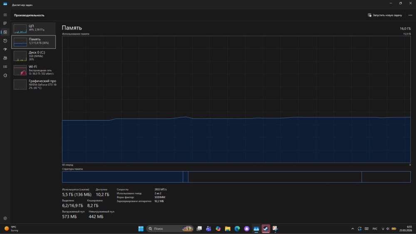Click the memory usage graph
The width and height of the screenshot is (416, 234).
click(x=236, y=99)
